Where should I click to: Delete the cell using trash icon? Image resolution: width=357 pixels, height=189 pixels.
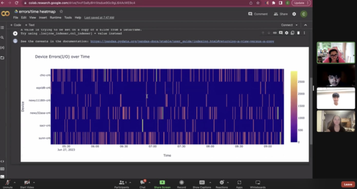pos(298,33)
